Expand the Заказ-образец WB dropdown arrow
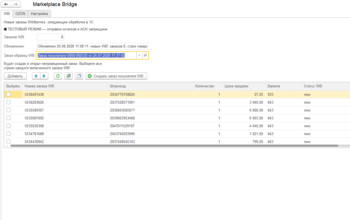Image resolution: width=350 pixels, height=220 pixels. (139, 55)
